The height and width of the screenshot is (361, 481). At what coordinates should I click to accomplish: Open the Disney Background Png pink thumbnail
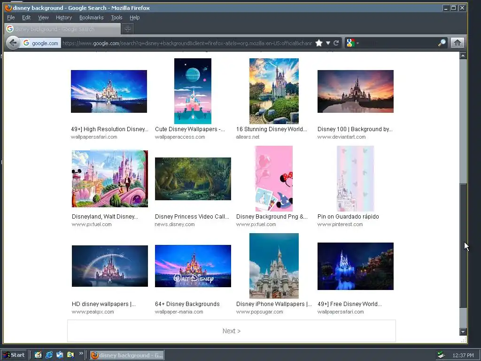(x=274, y=179)
